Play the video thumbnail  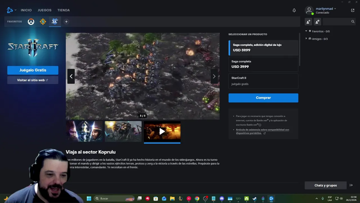pos(162,131)
